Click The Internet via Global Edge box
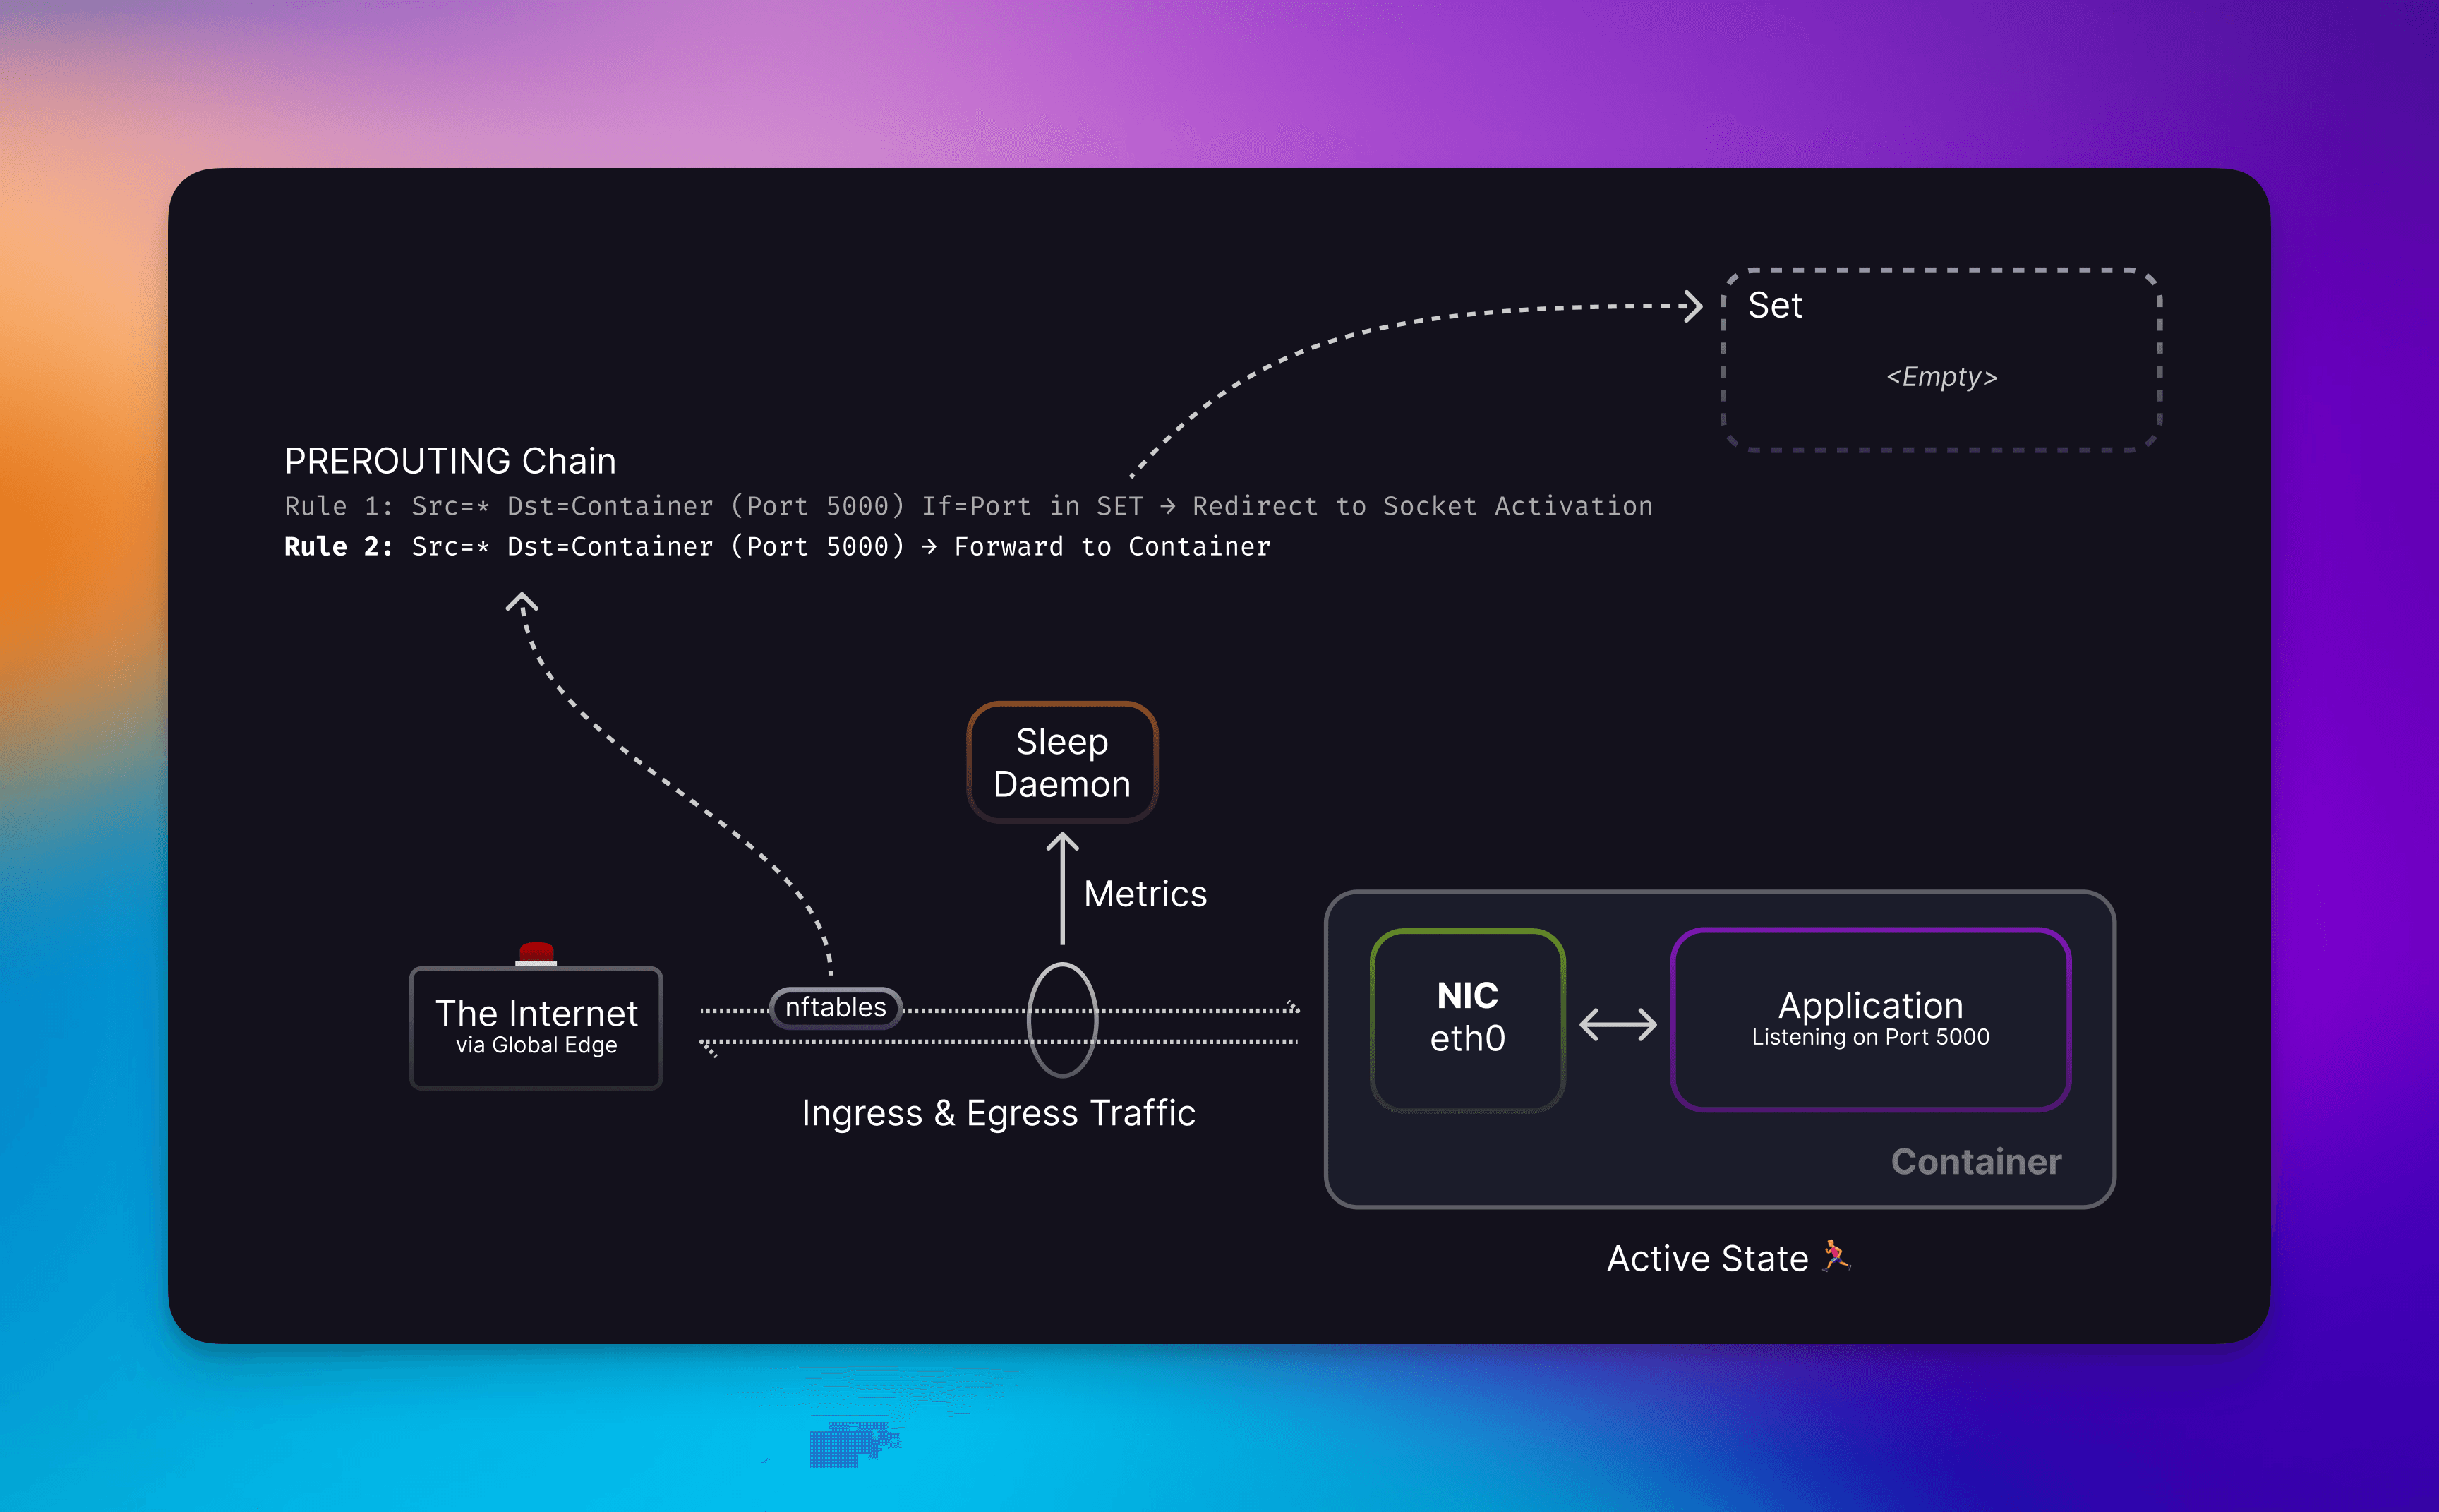2439x1512 pixels. tap(536, 1027)
